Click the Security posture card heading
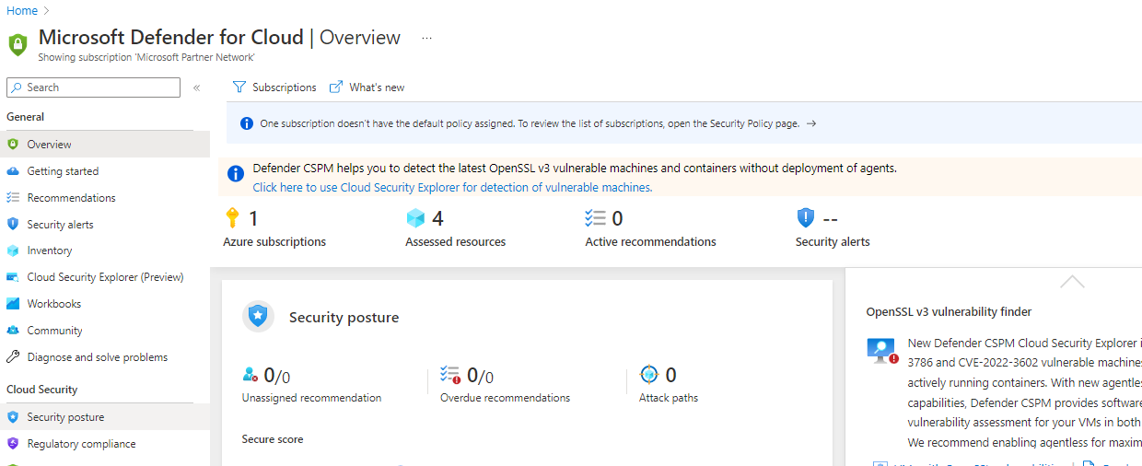Screen dimensions: 1142x466 [x=344, y=318]
